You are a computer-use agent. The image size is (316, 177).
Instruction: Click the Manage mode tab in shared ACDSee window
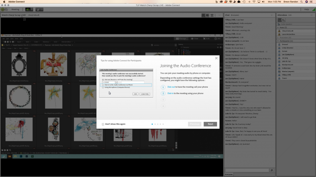tap(181, 39)
